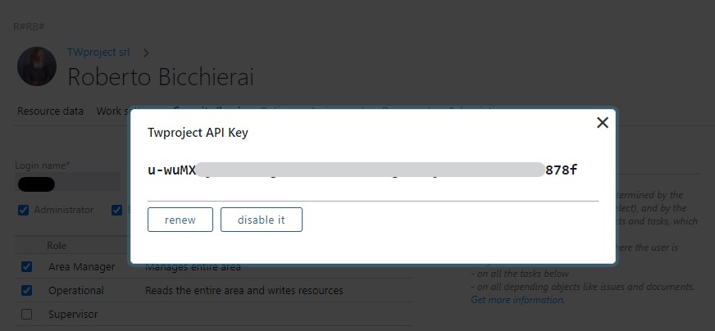
Task: Click the Area Manager role name
Action: [81, 267]
